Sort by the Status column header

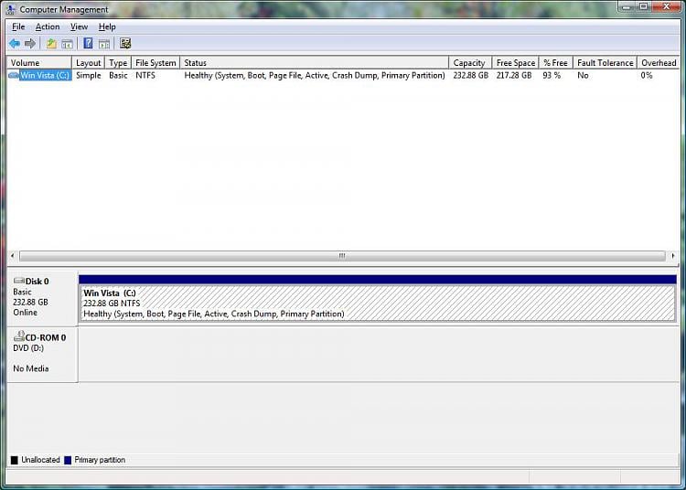click(315, 62)
